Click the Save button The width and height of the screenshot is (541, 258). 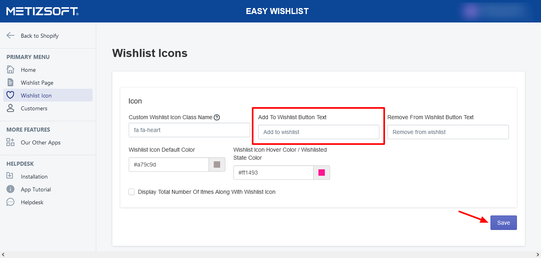pos(503,223)
